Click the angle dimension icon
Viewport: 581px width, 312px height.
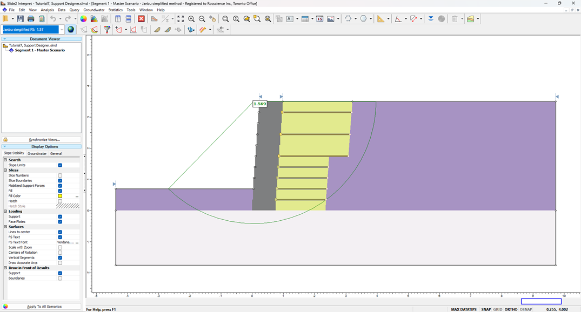click(398, 19)
